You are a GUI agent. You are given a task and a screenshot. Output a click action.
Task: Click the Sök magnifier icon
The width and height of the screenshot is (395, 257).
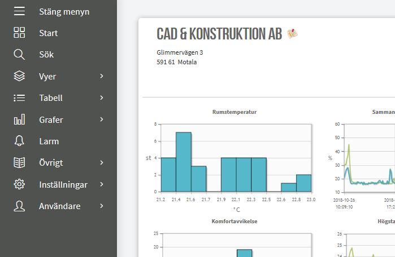pos(19,54)
